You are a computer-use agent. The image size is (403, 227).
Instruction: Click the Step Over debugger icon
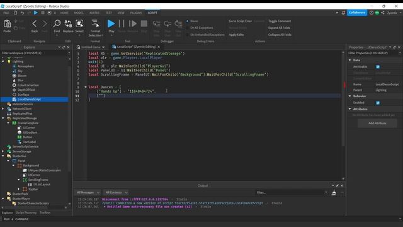tap(167, 24)
